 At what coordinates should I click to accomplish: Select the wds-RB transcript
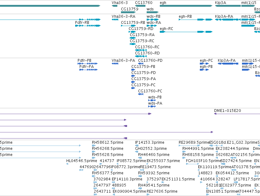click(152, 20)
